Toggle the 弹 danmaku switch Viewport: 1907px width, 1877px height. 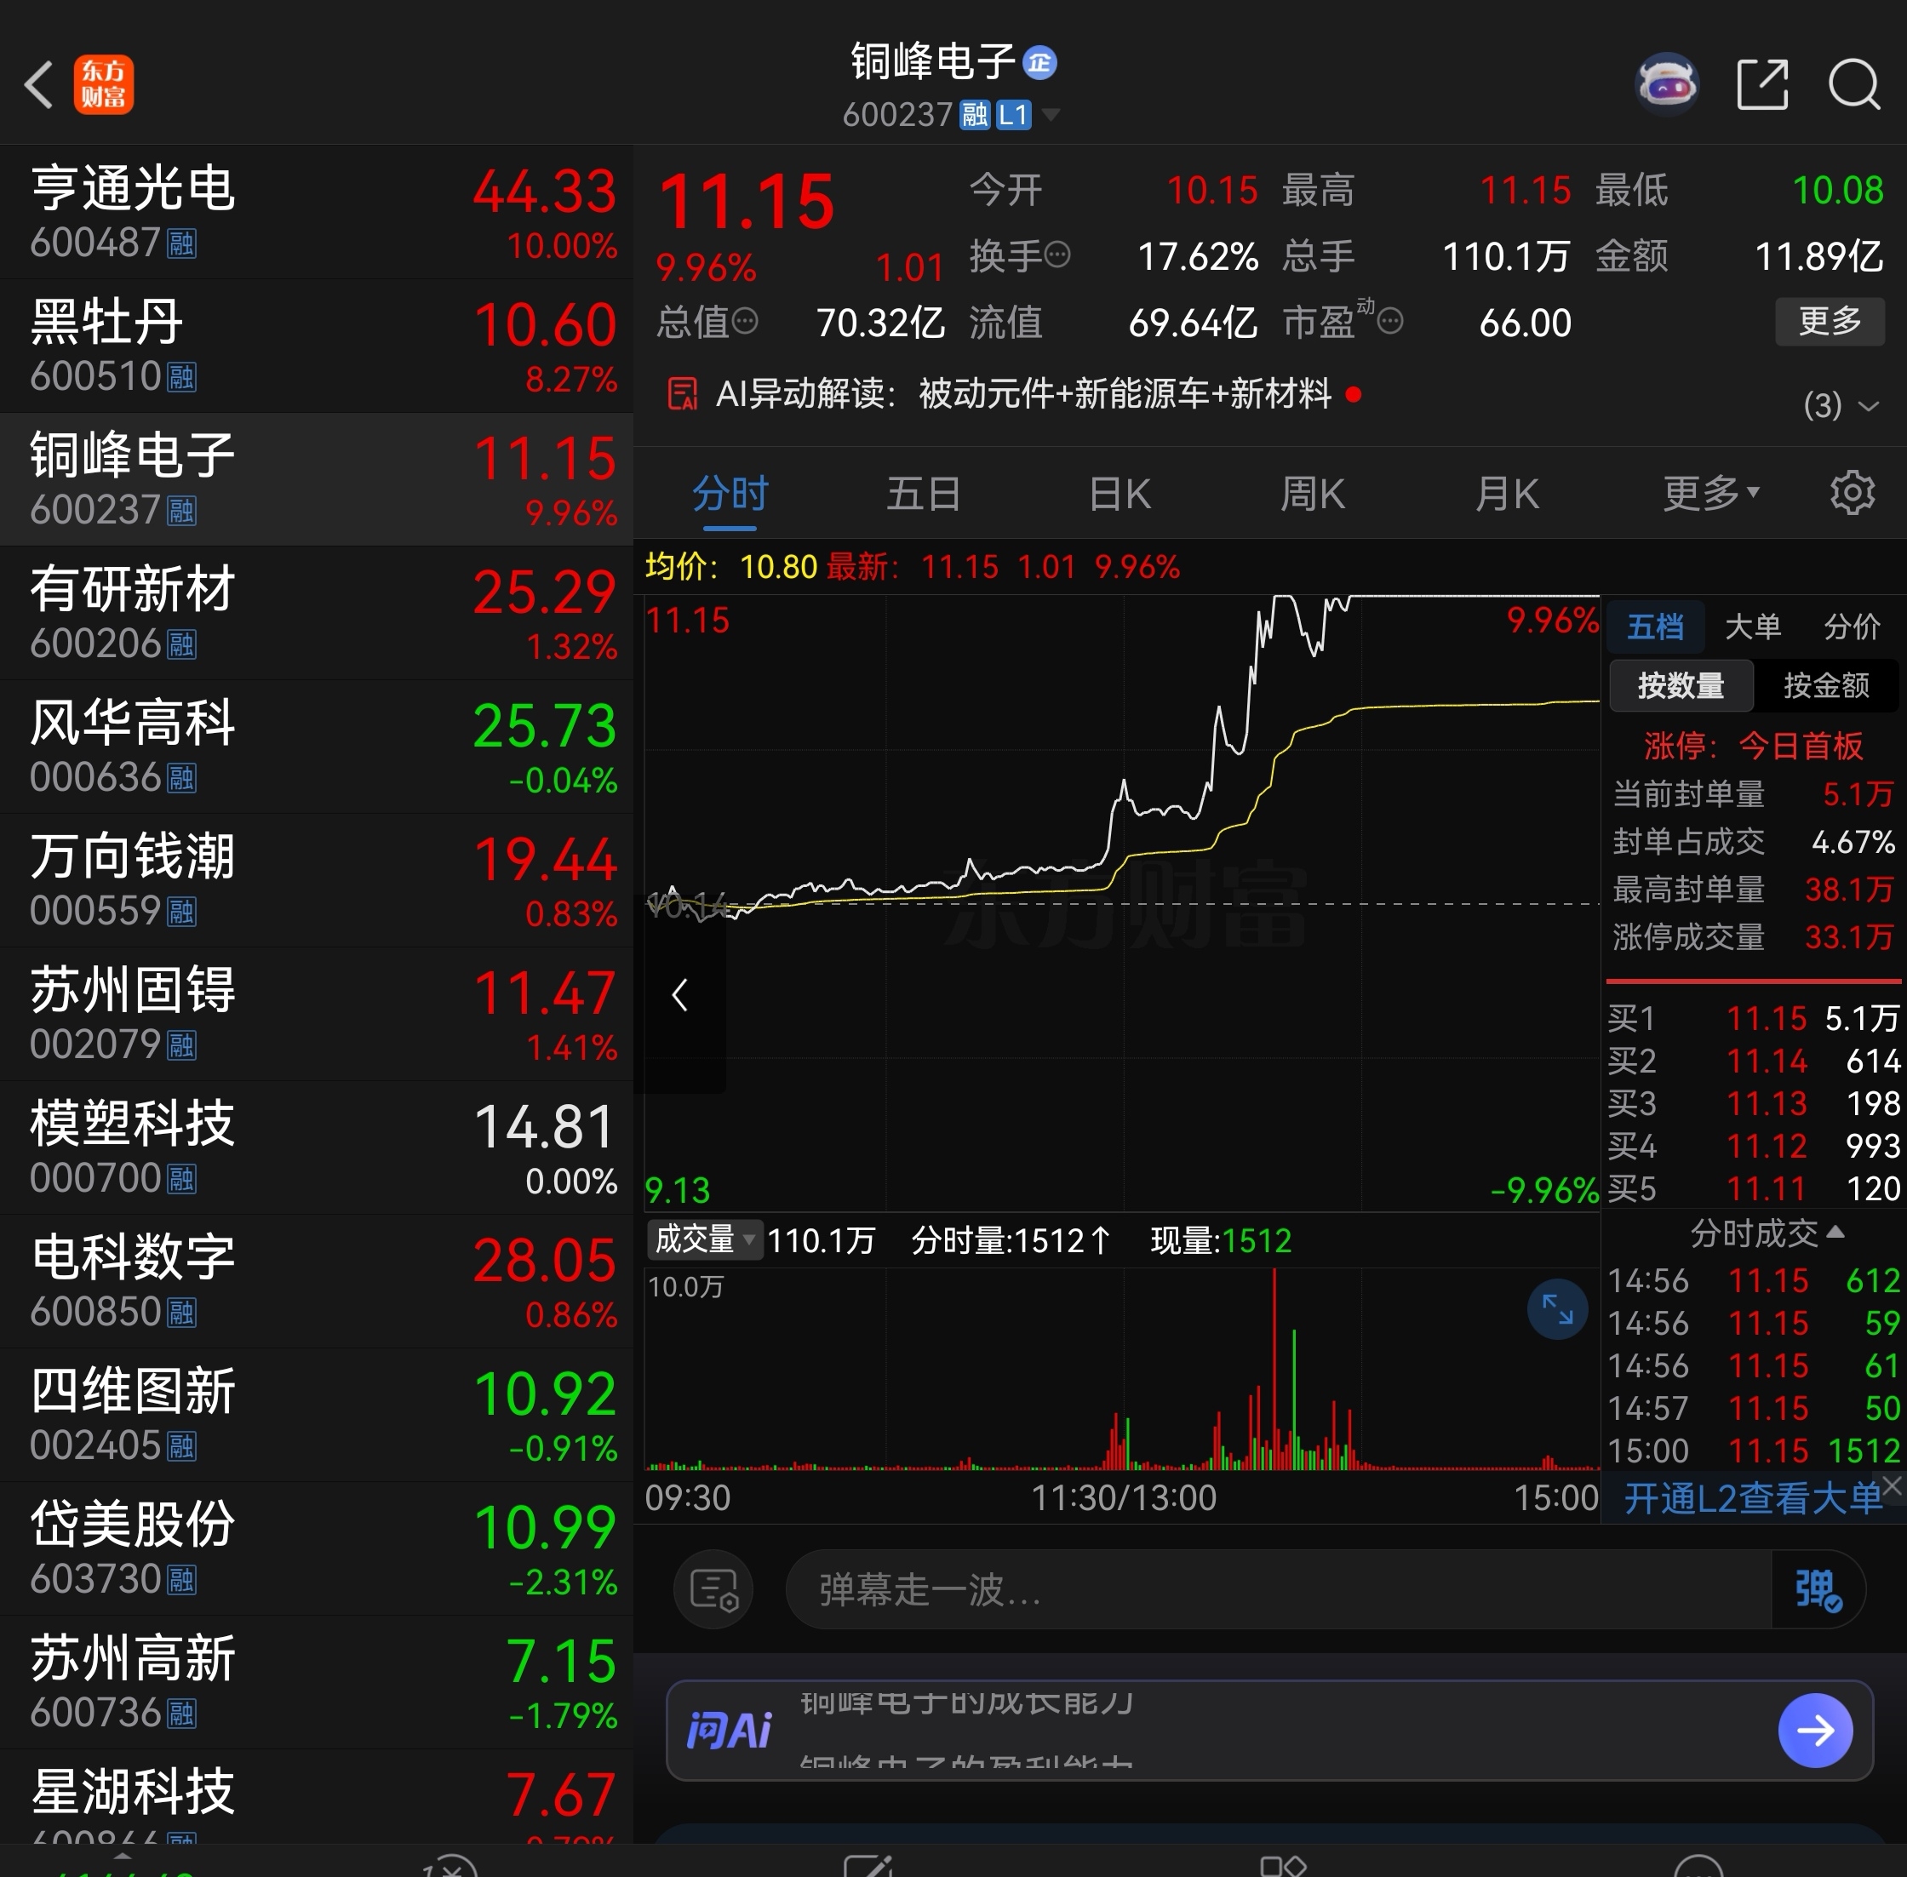click(1818, 1589)
